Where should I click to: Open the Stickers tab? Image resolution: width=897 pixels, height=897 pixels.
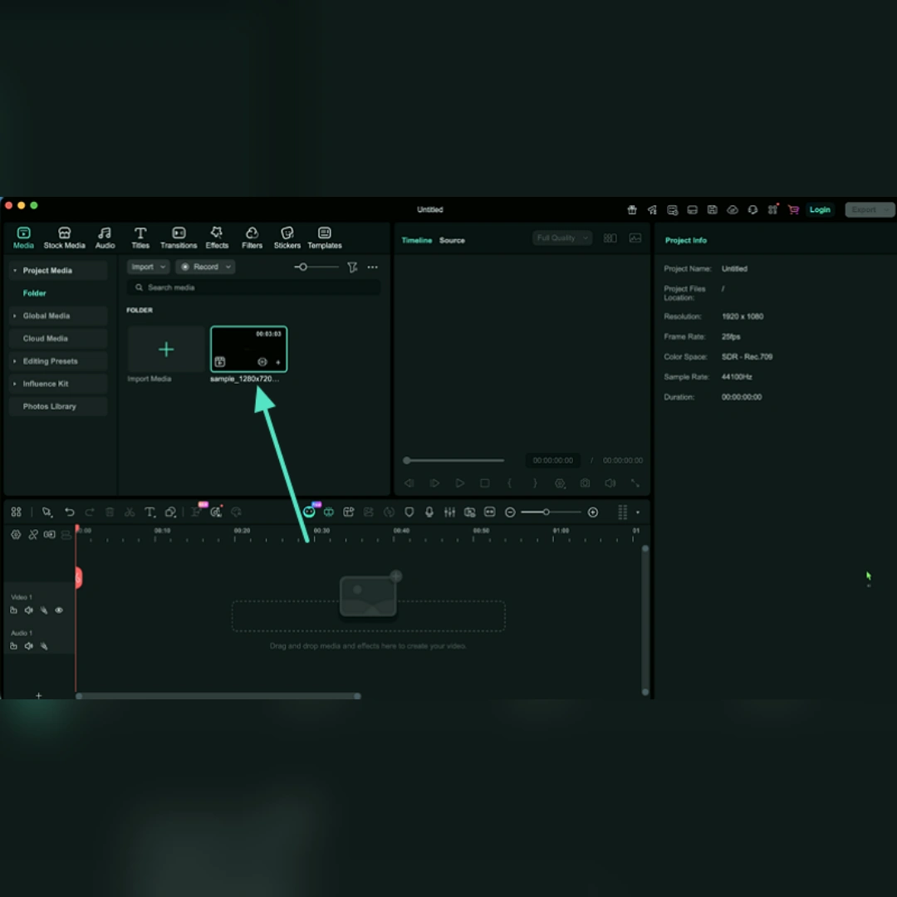287,238
